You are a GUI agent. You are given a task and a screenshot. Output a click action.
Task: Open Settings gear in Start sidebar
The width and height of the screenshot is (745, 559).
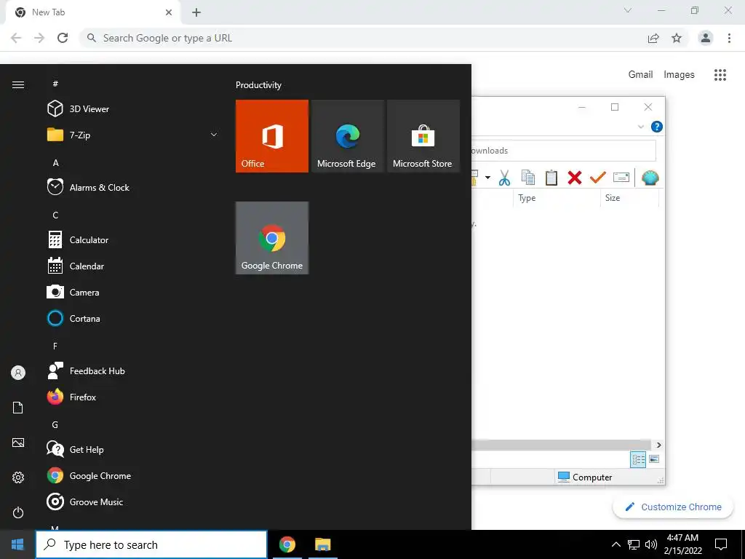coord(18,477)
